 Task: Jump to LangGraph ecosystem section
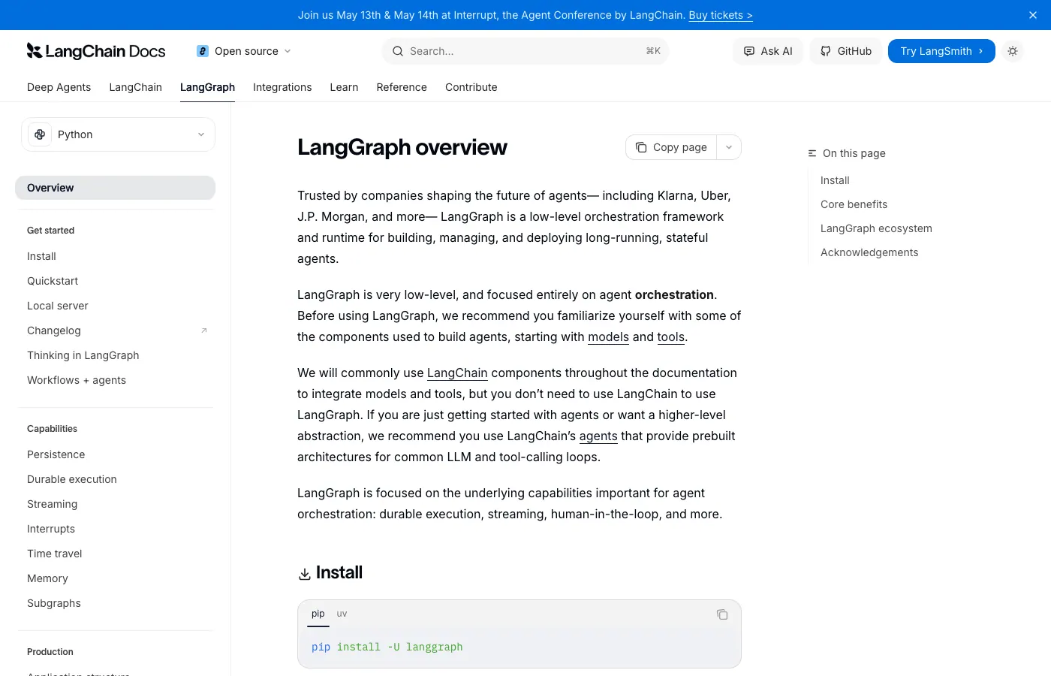[x=876, y=228]
